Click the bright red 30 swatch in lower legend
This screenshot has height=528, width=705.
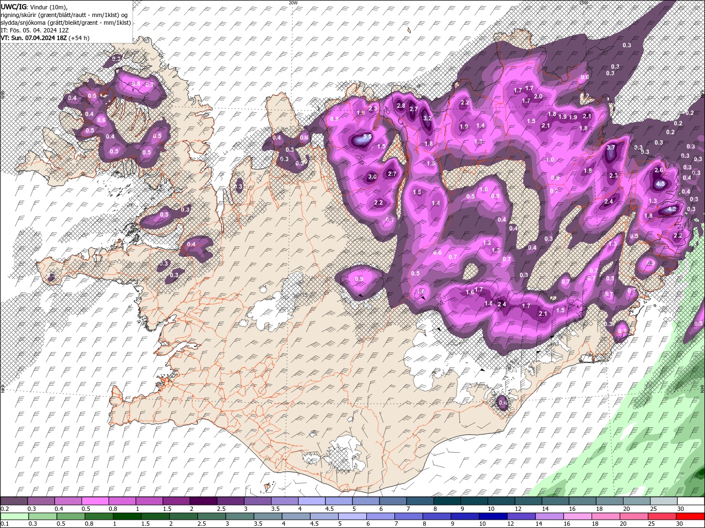691,516
